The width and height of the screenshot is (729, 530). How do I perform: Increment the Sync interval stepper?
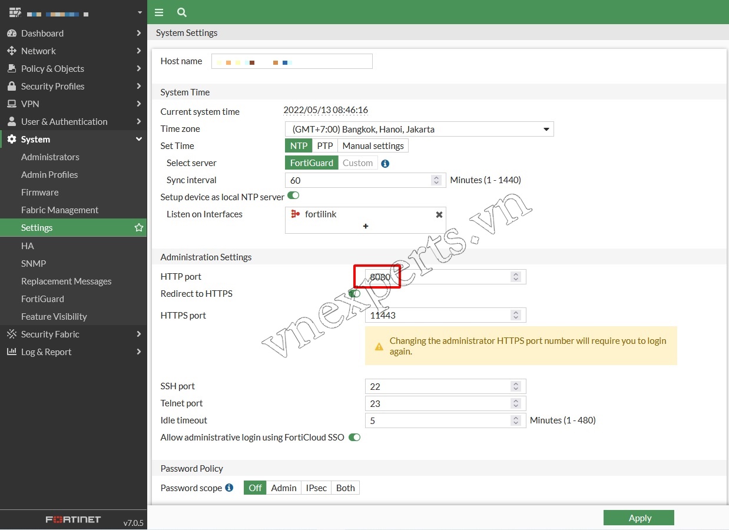tap(436, 177)
